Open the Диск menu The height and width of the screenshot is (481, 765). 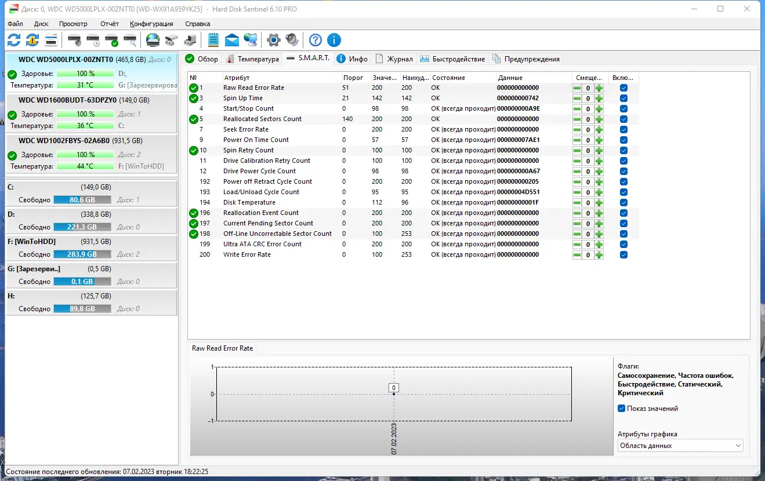41,24
